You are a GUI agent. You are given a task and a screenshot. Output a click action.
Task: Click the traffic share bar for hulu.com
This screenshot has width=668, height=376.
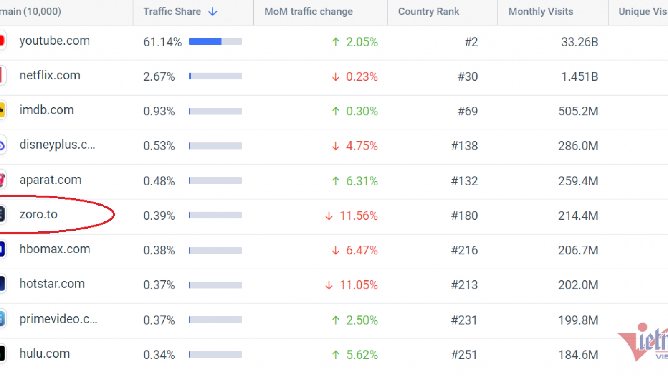click(x=215, y=354)
